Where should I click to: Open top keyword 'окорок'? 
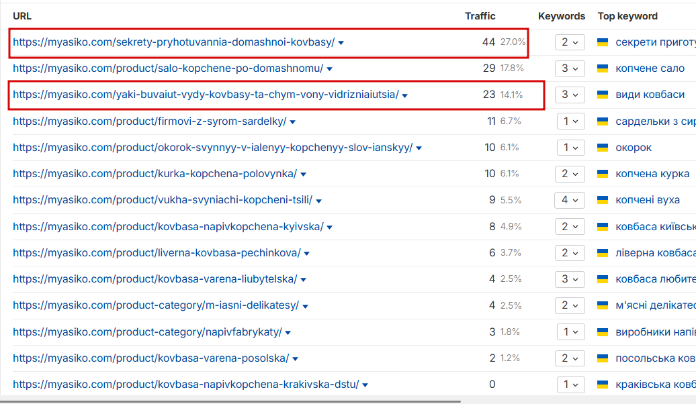(x=634, y=148)
